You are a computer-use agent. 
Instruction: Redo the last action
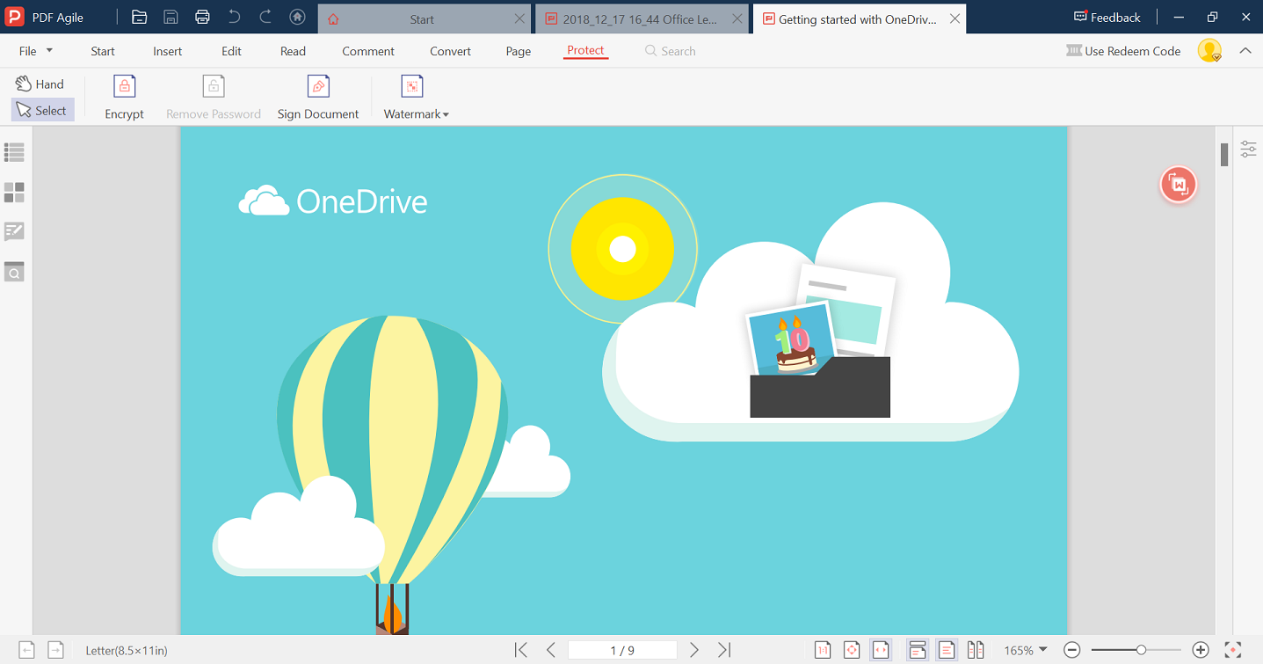pos(265,17)
